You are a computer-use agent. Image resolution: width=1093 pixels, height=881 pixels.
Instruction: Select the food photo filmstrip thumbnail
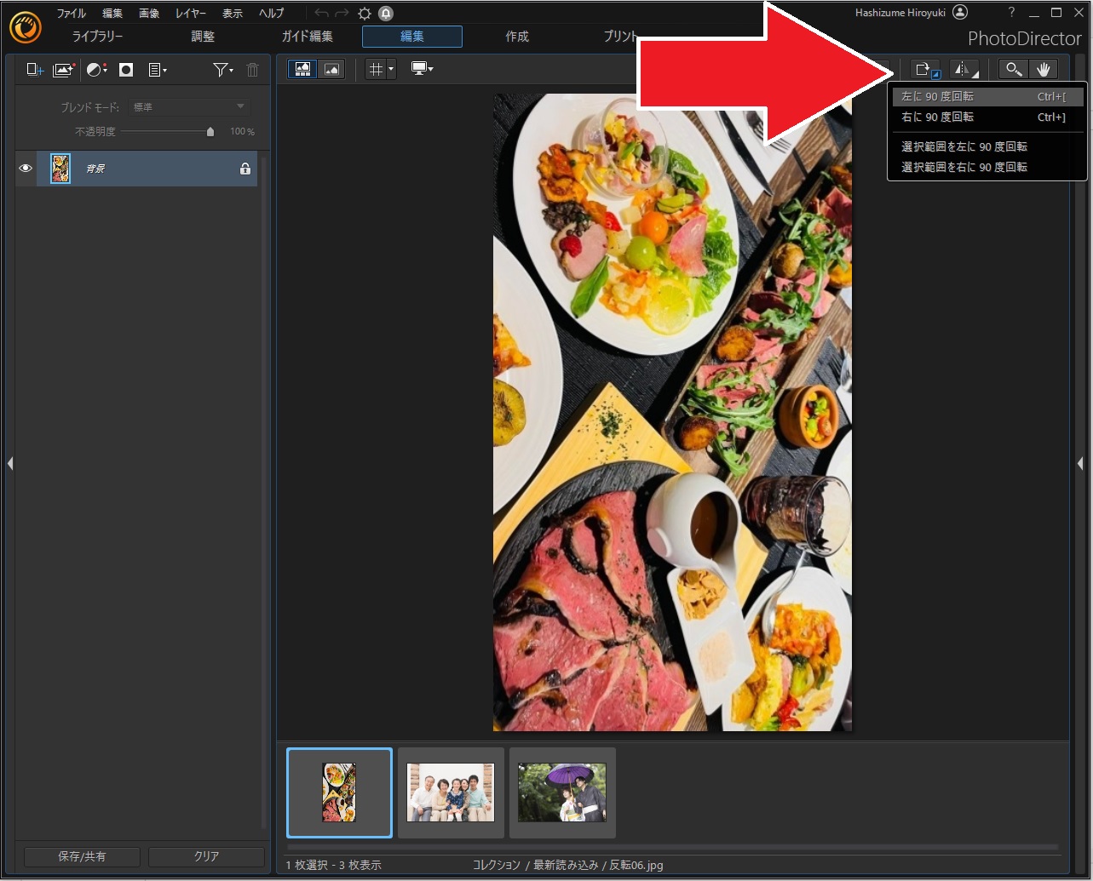tap(339, 792)
